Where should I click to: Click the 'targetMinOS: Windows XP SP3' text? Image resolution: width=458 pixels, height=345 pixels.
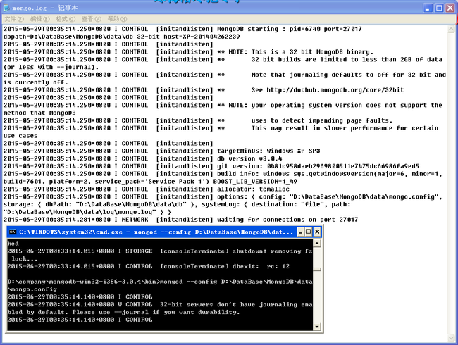coord(268,151)
